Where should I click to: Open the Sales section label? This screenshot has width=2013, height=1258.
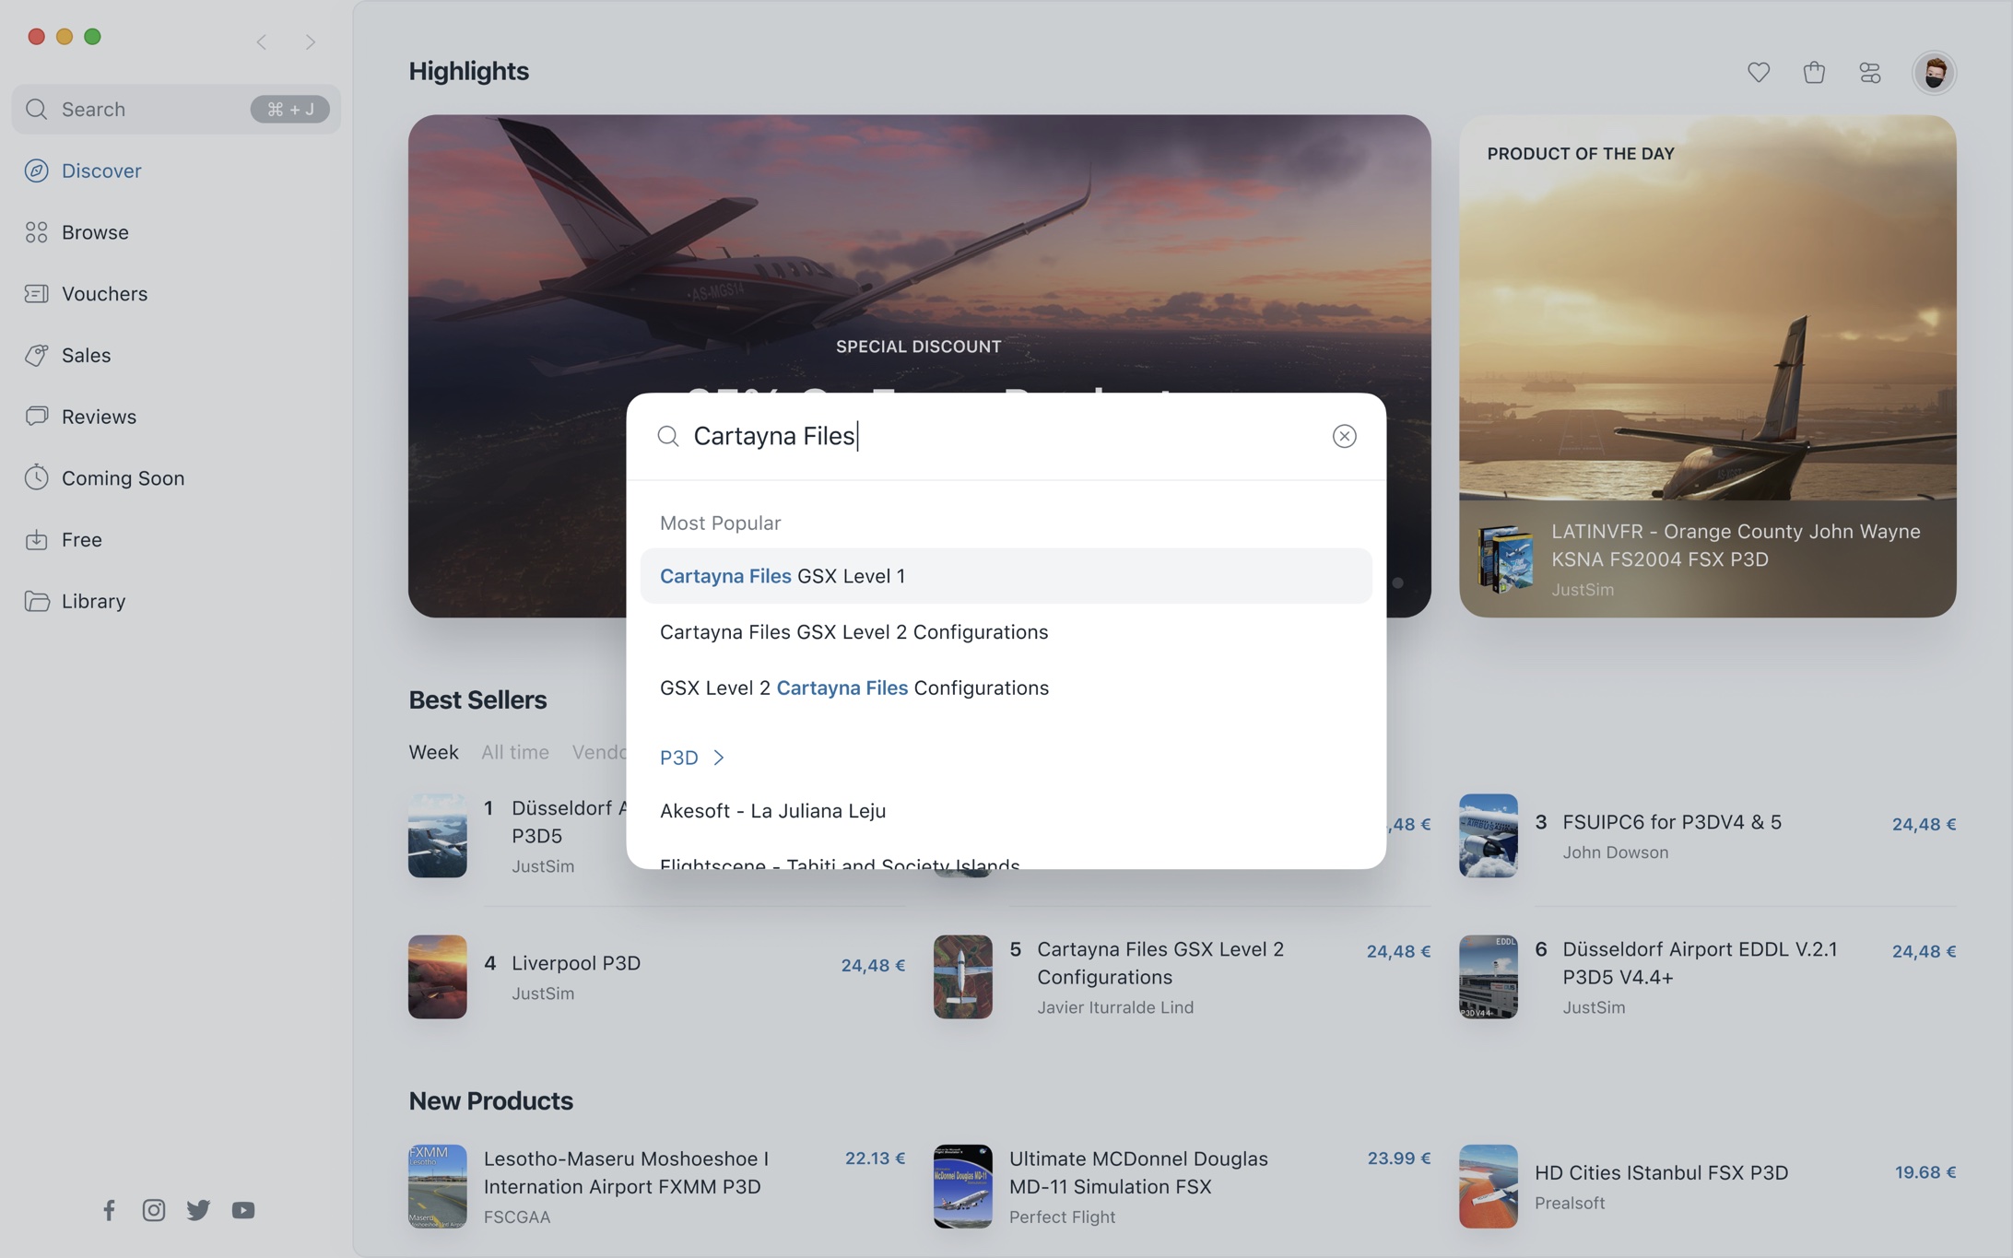click(x=86, y=355)
